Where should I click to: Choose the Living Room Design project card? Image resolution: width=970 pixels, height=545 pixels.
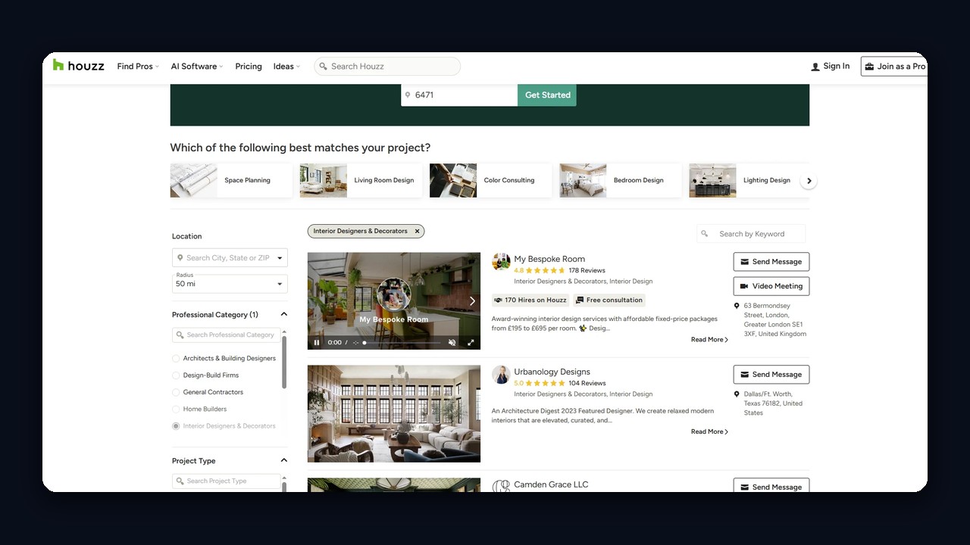(361, 180)
